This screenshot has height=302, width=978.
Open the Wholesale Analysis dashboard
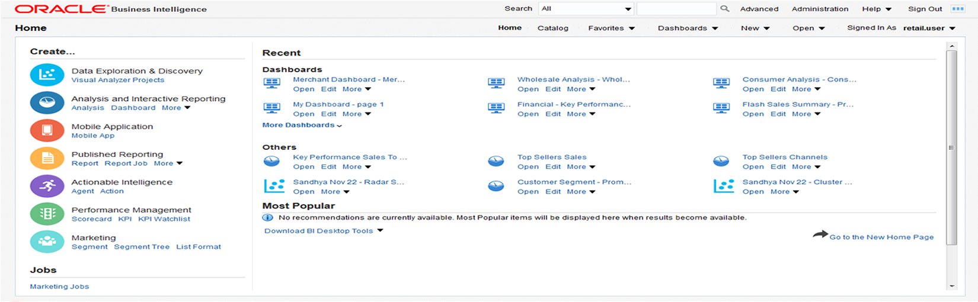pos(528,89)
